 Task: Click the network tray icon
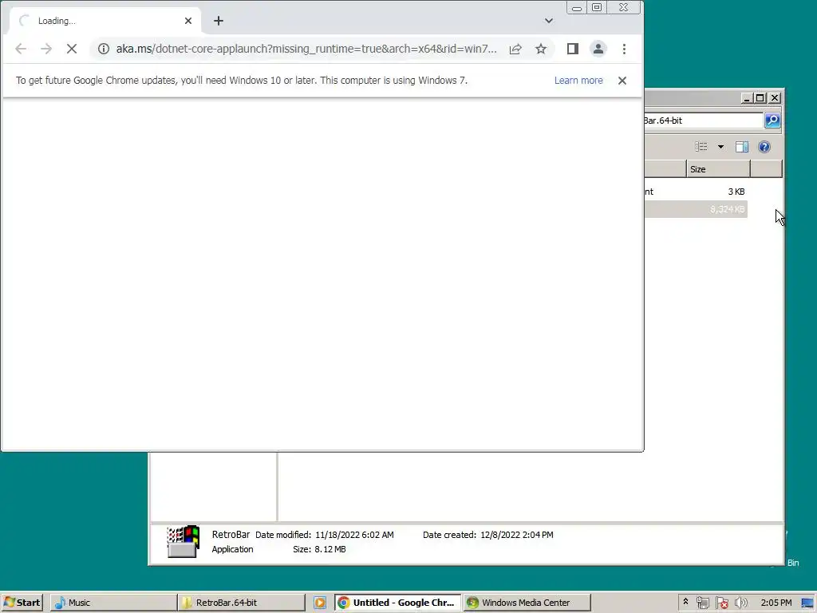click(x=702, y=603)
